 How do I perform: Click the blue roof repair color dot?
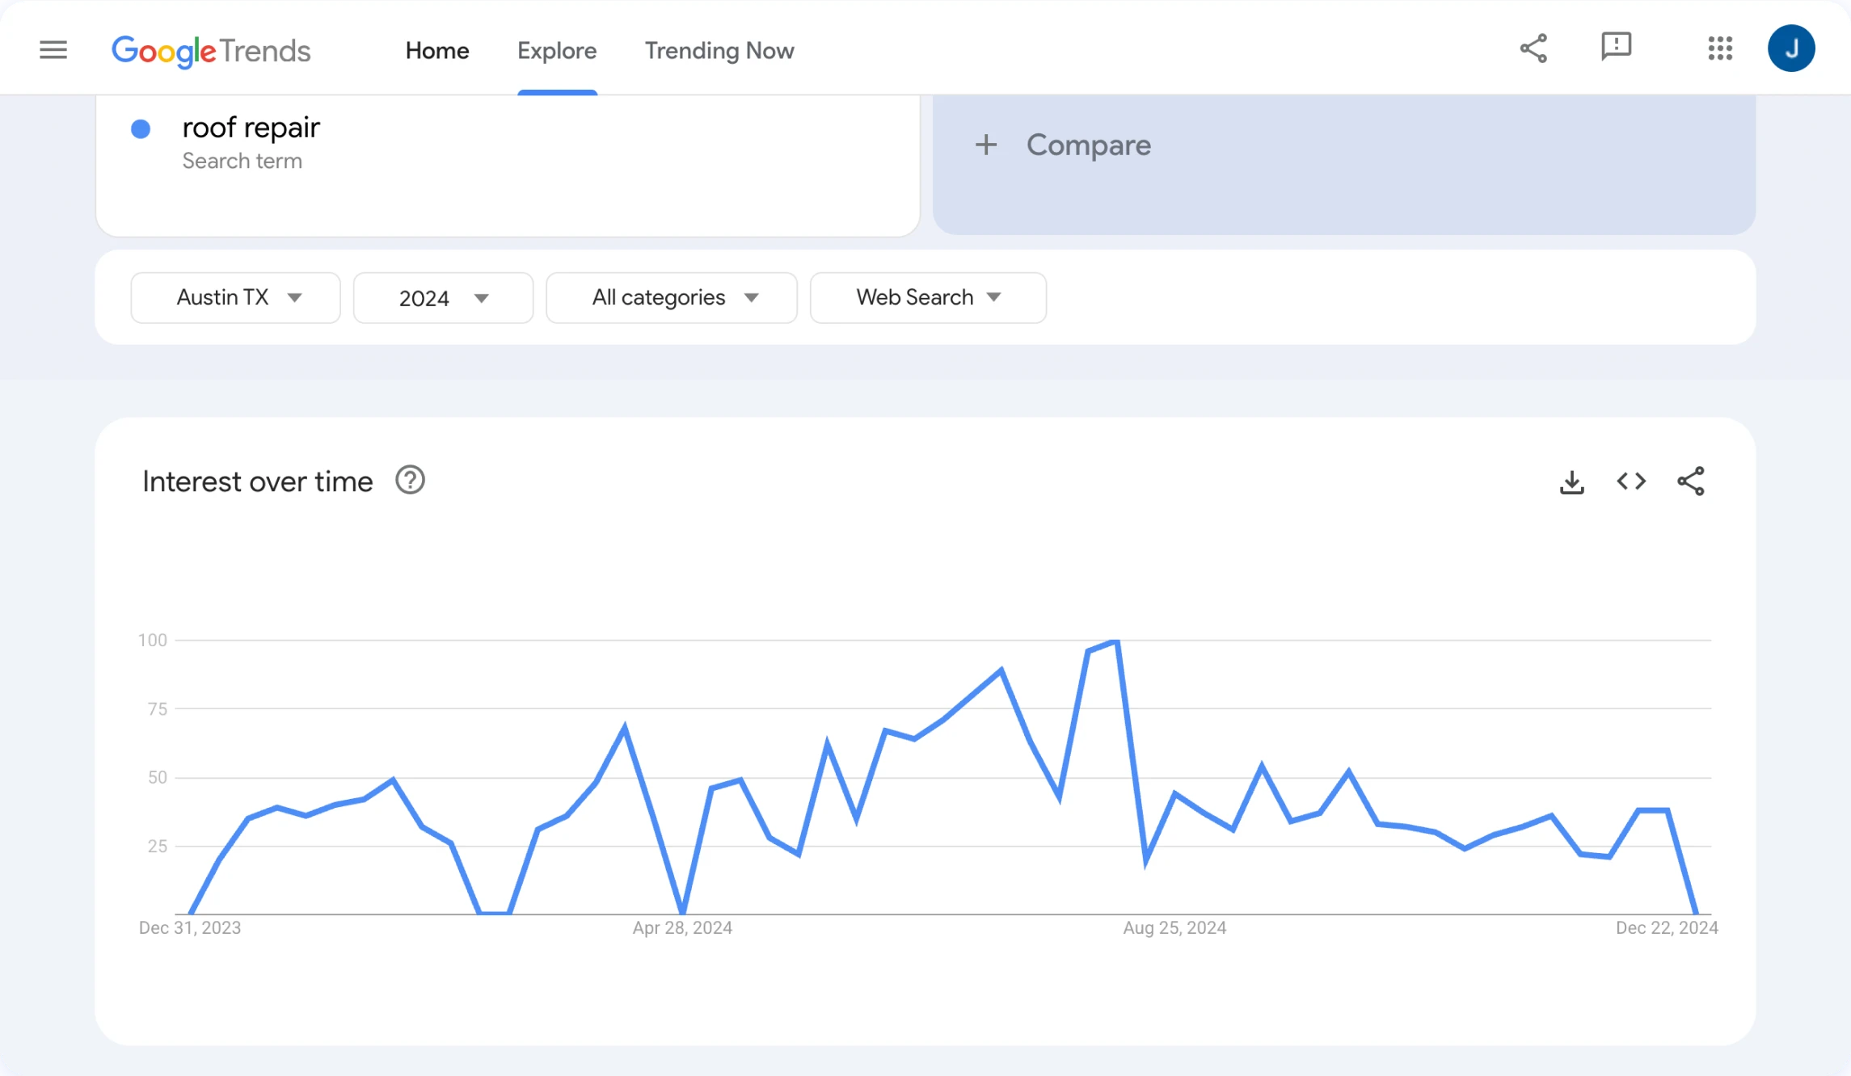pos(141,129)
